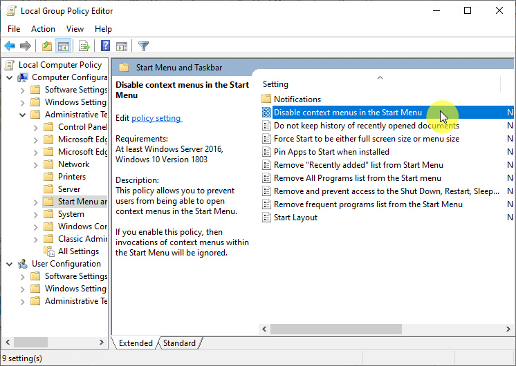Click the policy setting link
The width and height of the screenshot is (516, 366).
point(156,118)
